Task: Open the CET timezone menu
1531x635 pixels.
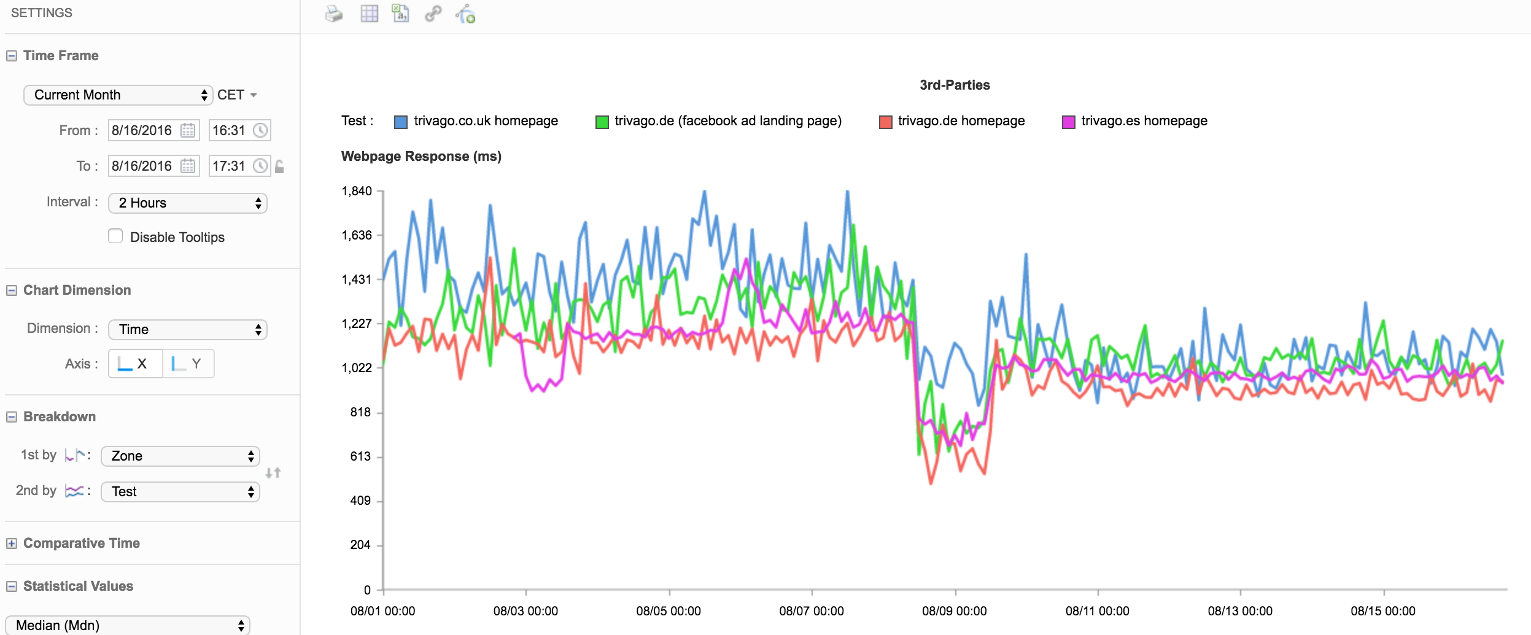Action: pos(237,95)
